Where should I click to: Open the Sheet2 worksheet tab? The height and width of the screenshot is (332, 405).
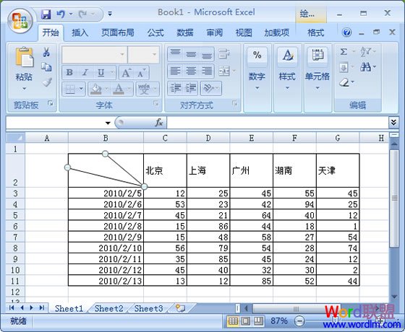tap(108, 309)
